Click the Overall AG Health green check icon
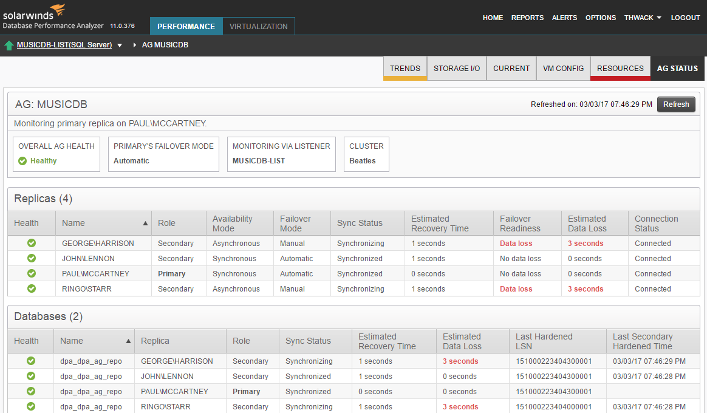The height and width of the screenshot is (413, 707). pos(22,161)
